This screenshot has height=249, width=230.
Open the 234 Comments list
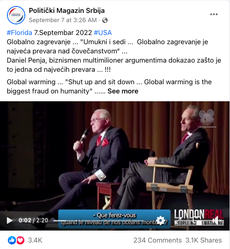(157, 240)
